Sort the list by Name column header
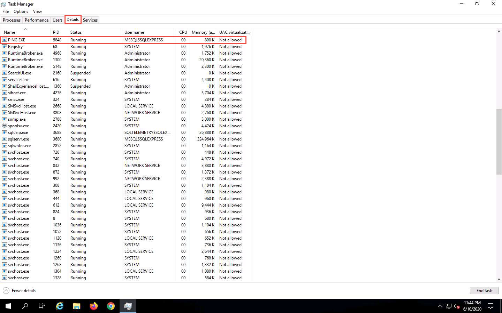This screenshot has width=502, height=313. [x=9, y=32]
